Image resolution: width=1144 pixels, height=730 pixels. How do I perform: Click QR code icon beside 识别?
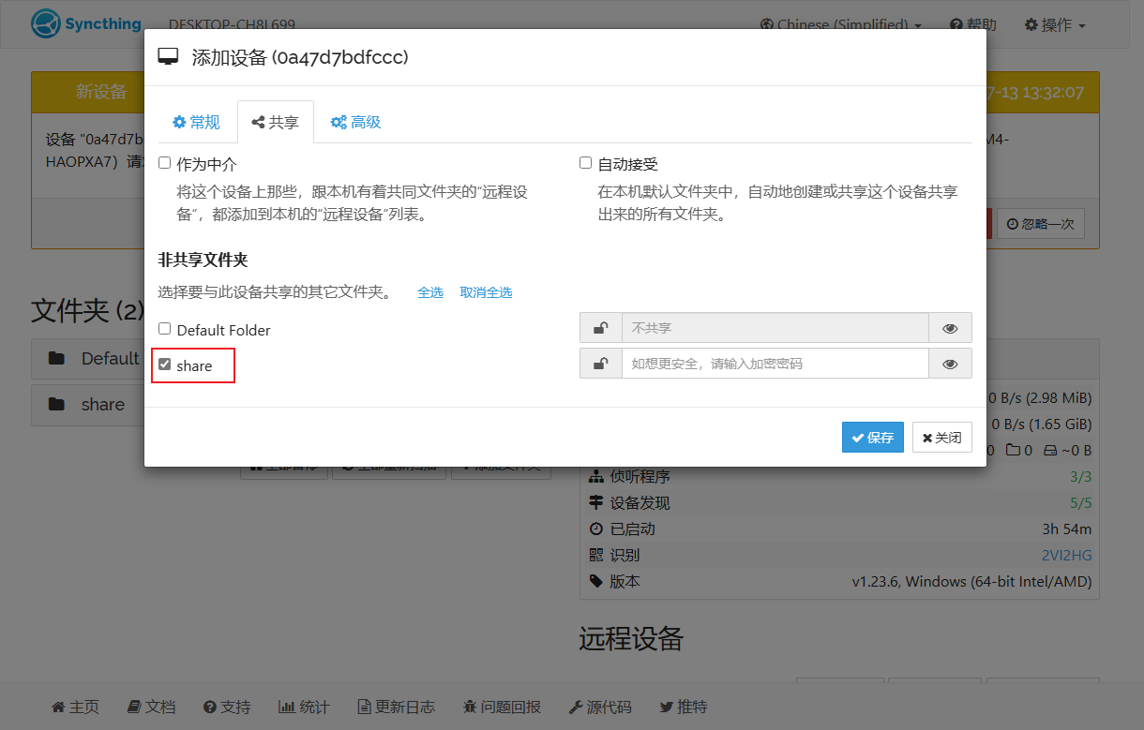point(595,555)
